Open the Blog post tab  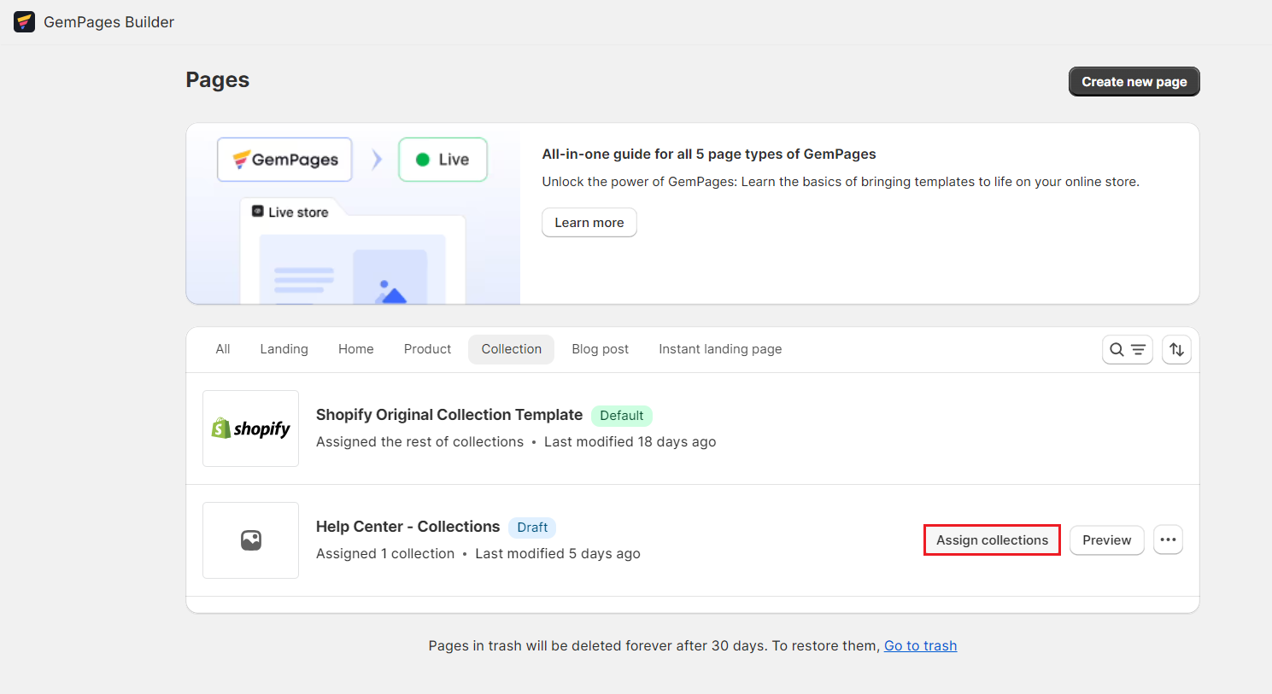600,348
